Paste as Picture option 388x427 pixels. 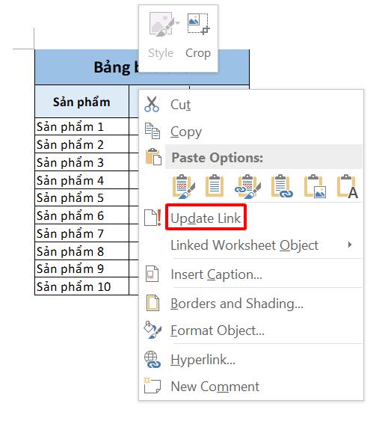(315, 186)
